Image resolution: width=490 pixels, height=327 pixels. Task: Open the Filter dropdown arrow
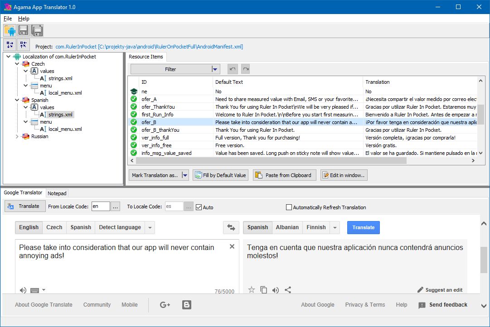coord(215,69)
